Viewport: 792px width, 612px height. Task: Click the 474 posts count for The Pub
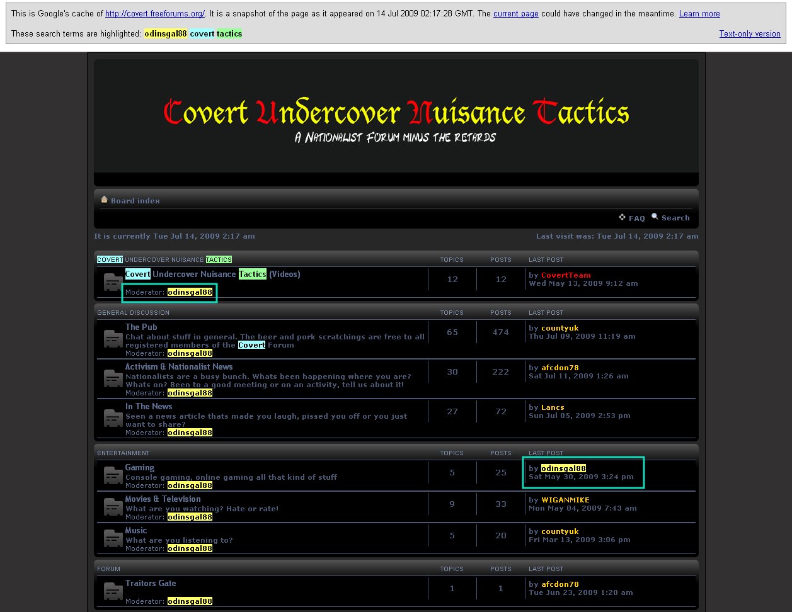pyautogui.click(x=500, y=332)
